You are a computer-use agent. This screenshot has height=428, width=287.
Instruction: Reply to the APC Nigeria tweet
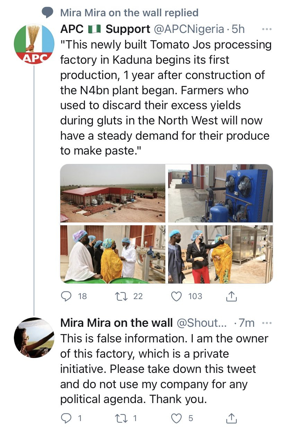point(66,296)
